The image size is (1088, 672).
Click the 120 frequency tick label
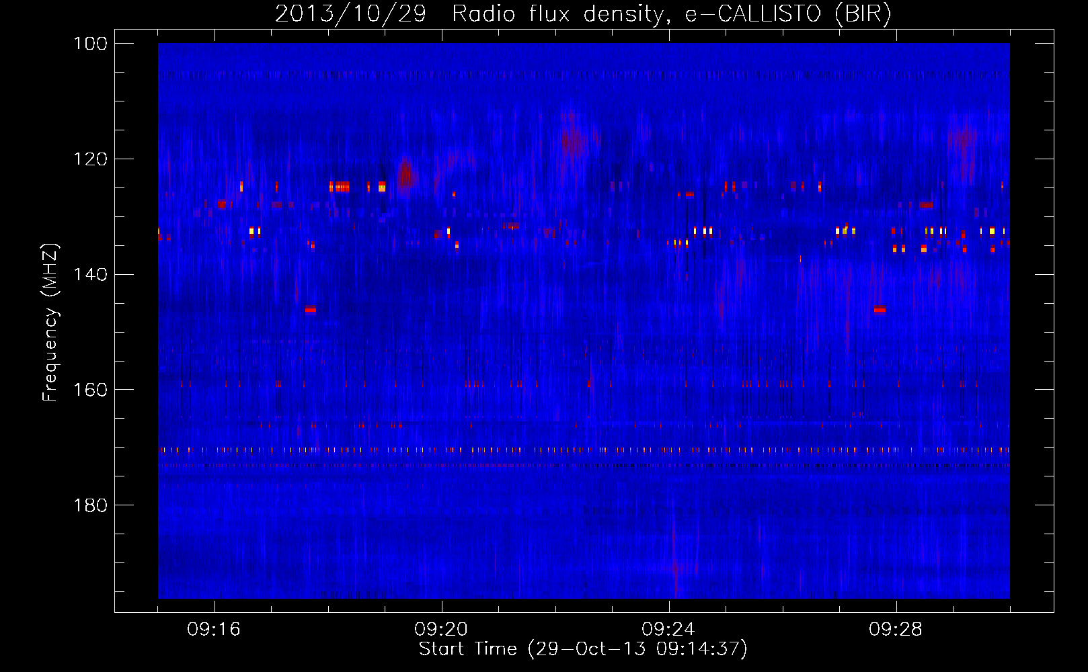point(91,159)
